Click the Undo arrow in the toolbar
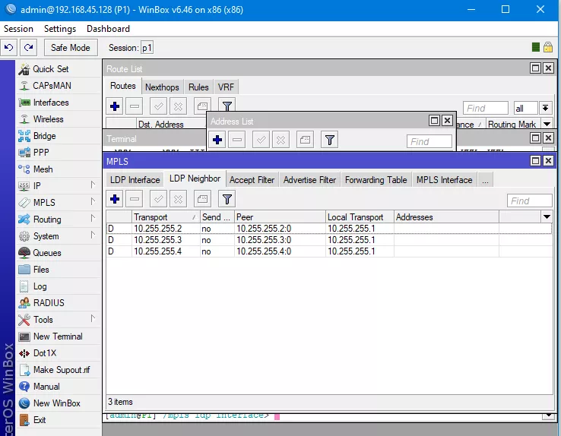 9,48
